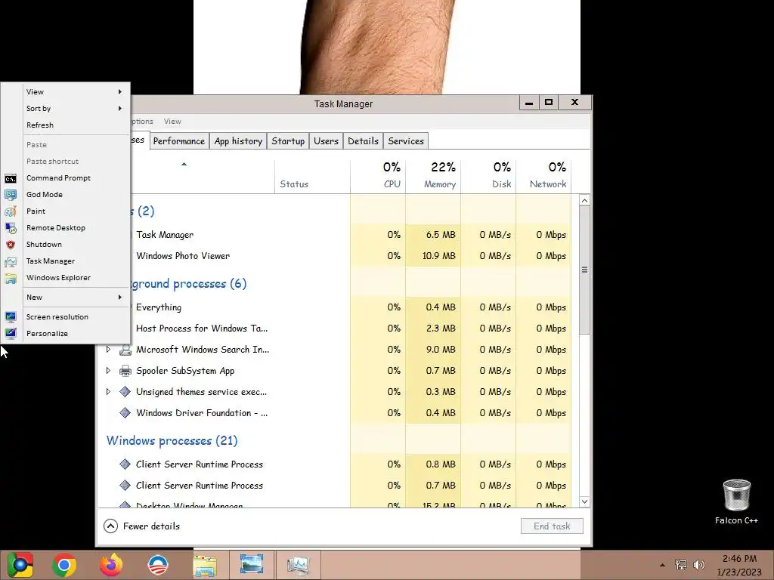Sort by the Network column header
The image size is (774, 580).
[543, 175]
